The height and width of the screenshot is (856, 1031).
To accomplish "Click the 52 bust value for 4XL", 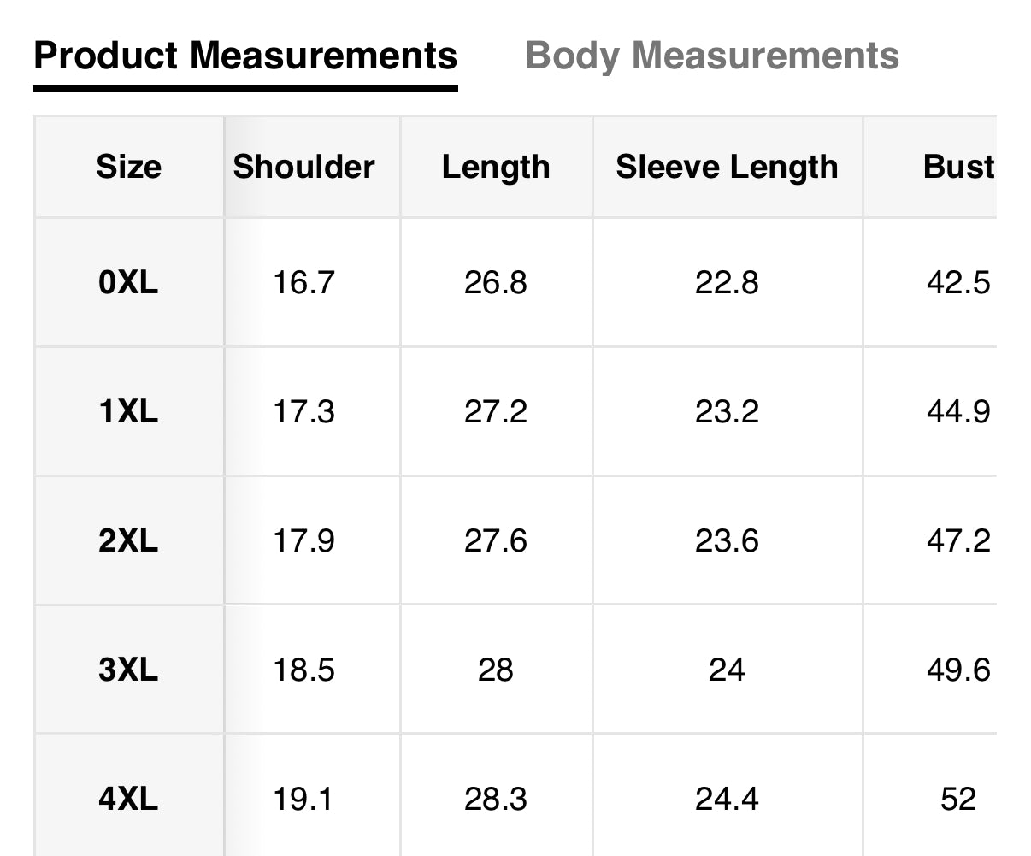I will tap(957, 799).
